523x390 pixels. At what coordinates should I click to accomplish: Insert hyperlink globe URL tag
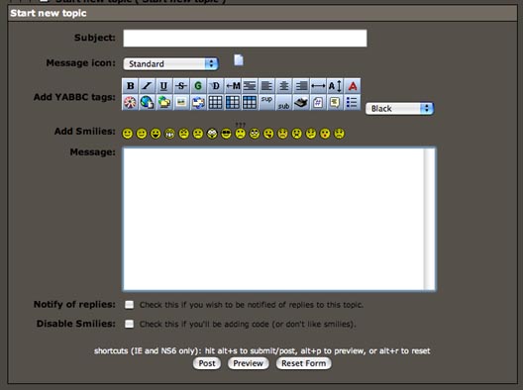pyautogui.click(x=147, y=102)
